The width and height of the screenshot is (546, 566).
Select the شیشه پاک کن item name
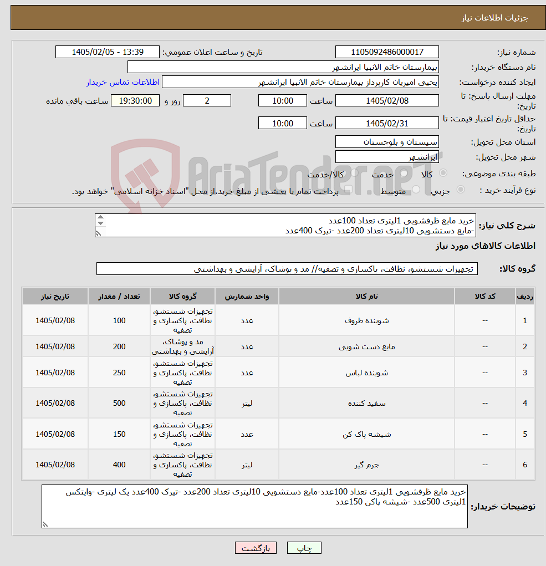coord(366,434)
